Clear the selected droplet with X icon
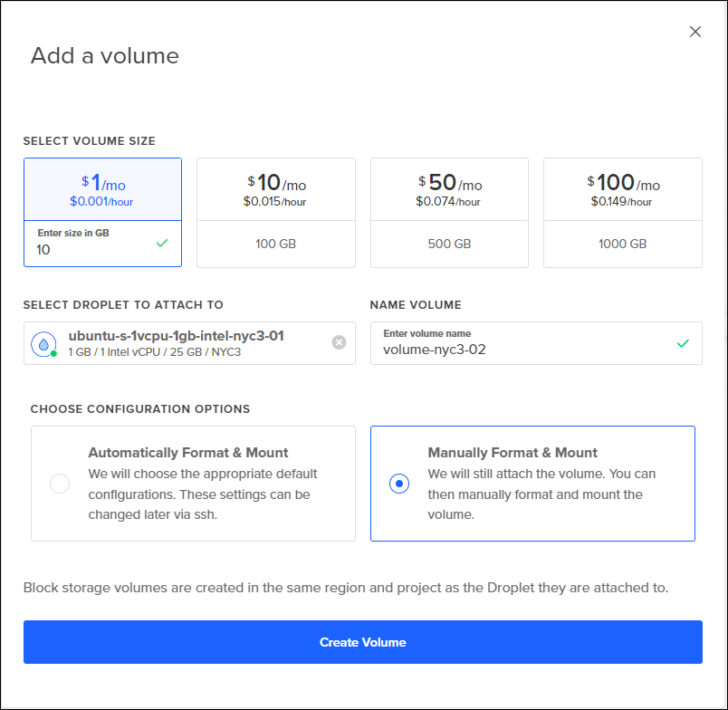Viewport: 728px width, 710px height. click(x=339, y=342)
